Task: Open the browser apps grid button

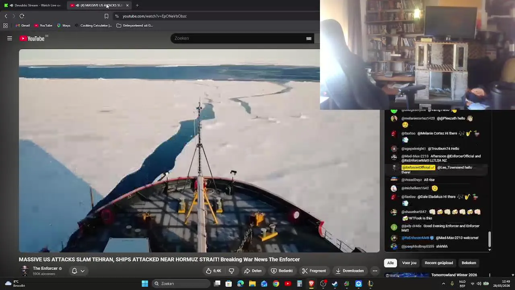Action: coord(5,25)
